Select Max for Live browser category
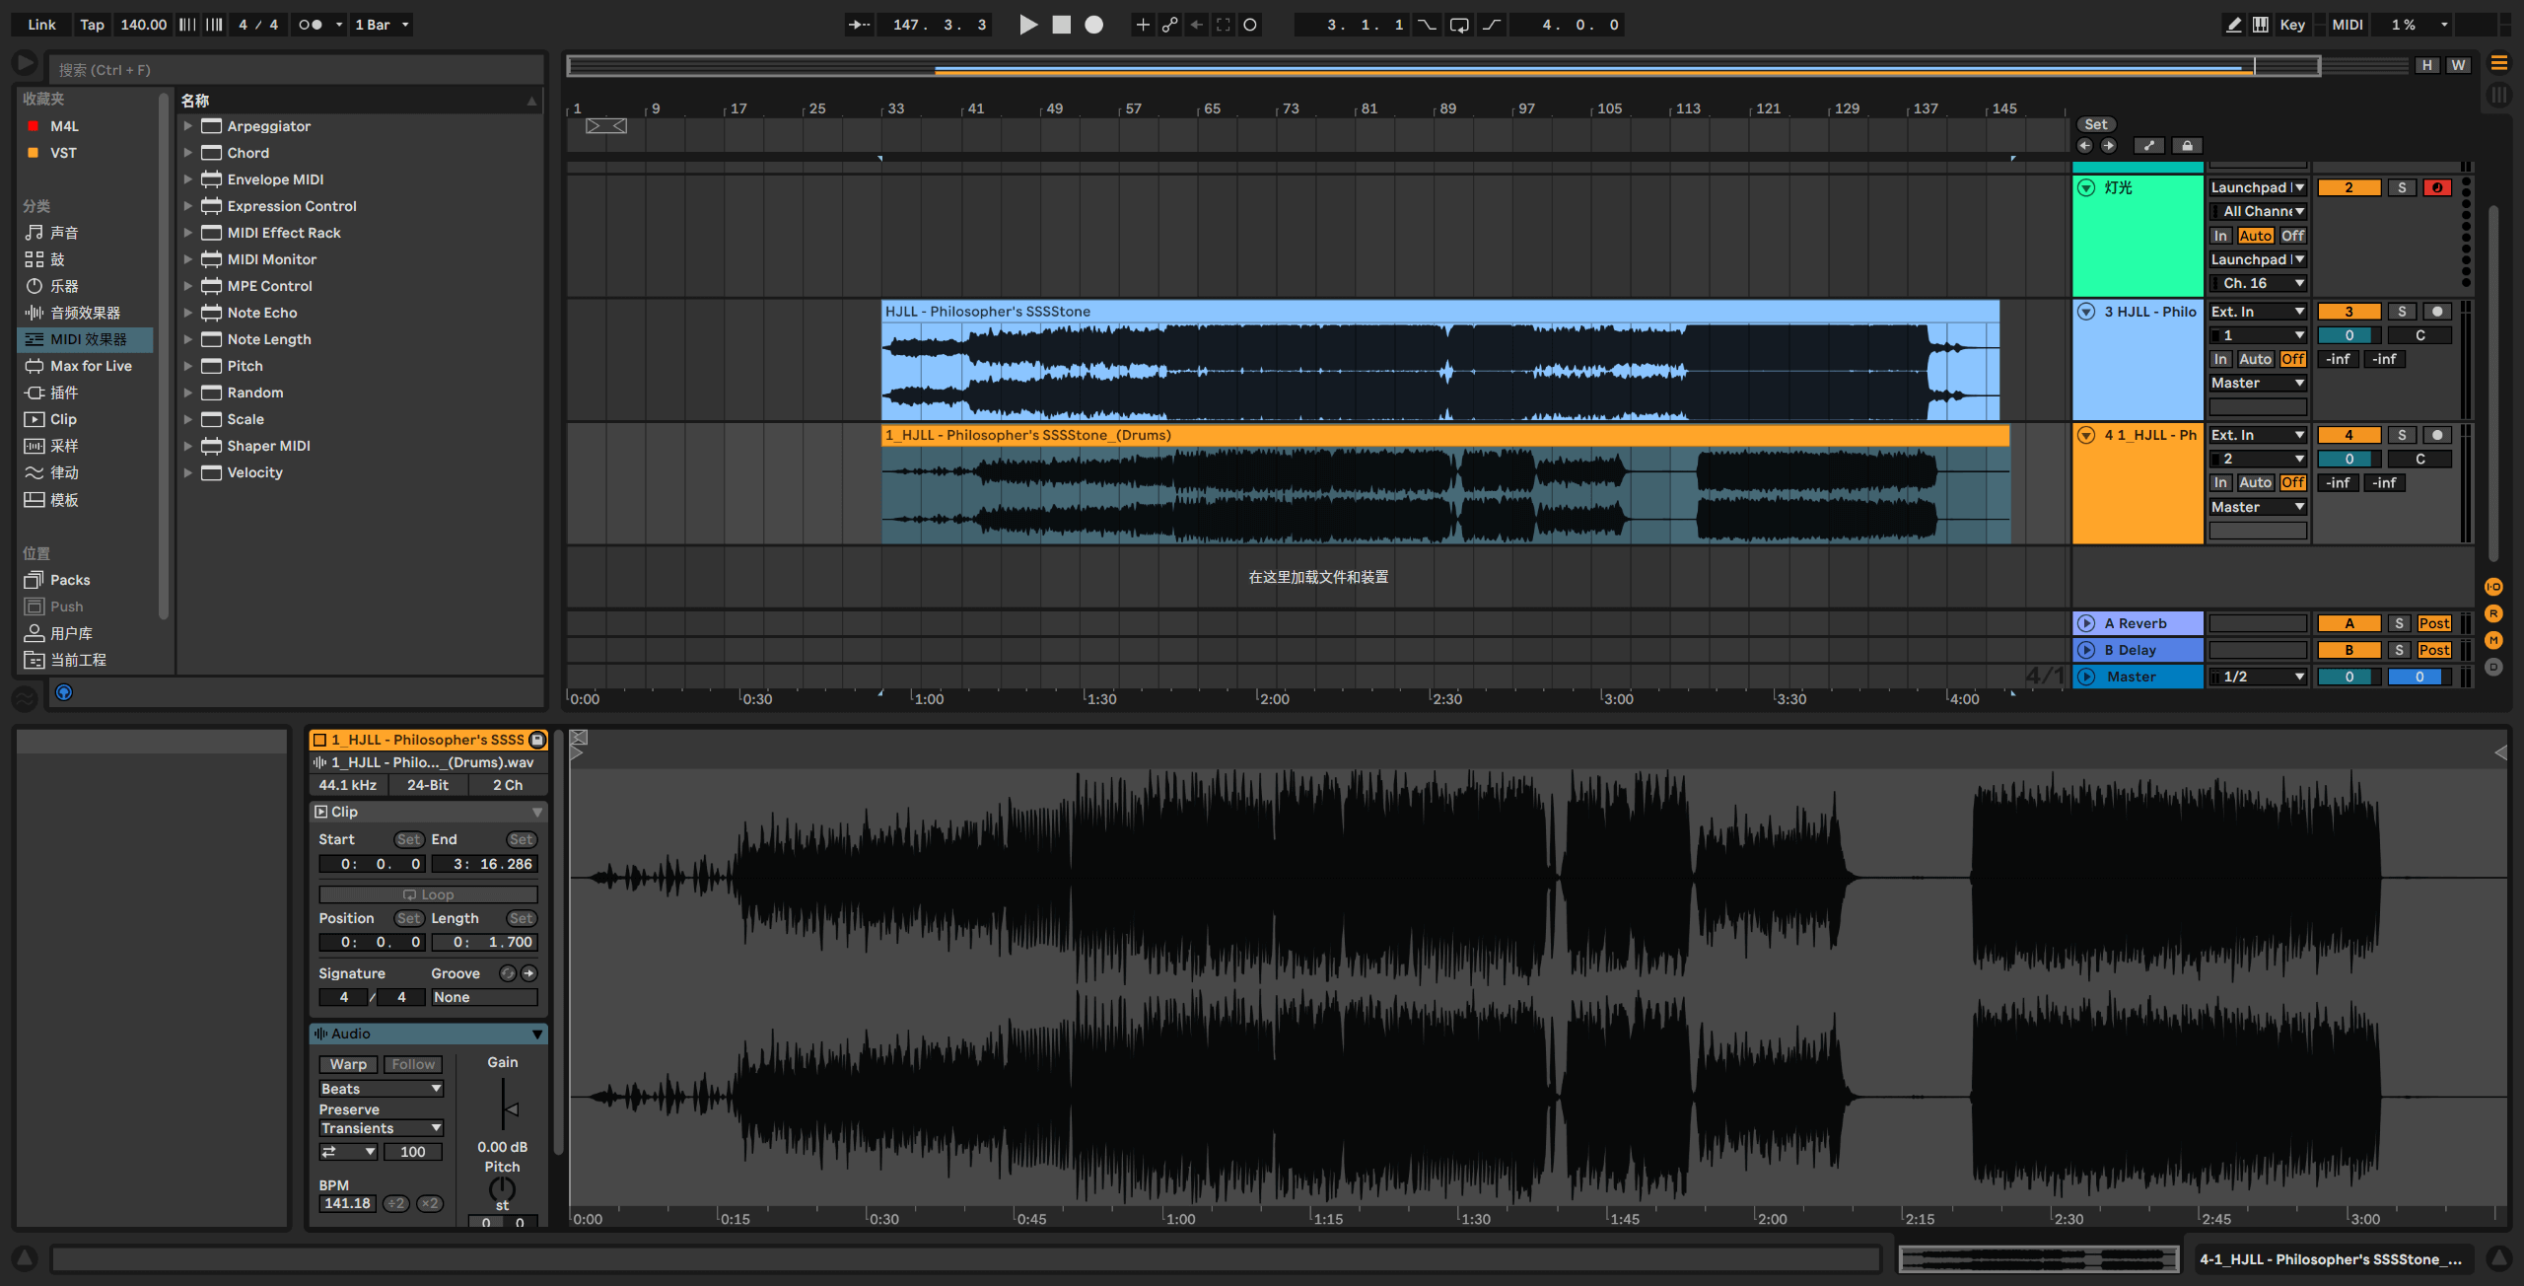2524x1286 pixels. click(x=91, y=366)
